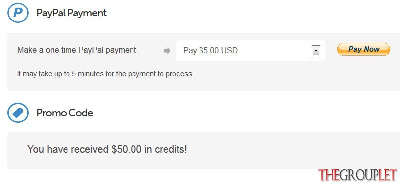Image resolution: width=400 pixels, height=184 pixels.
Task: Click the Promo Code heading
Action: (x=65, y=113)
